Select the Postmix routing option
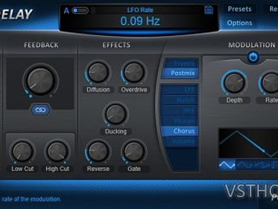The image size is (278, 209). [x=180, y=73]
